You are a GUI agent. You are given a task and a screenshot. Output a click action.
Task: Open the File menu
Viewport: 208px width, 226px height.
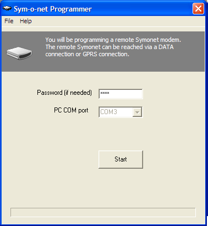(x=9, y=21)
